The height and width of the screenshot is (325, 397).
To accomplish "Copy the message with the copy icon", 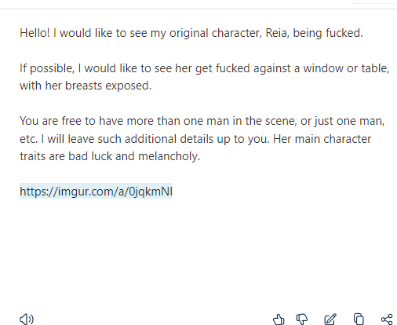I will click(x=359, y=320).
